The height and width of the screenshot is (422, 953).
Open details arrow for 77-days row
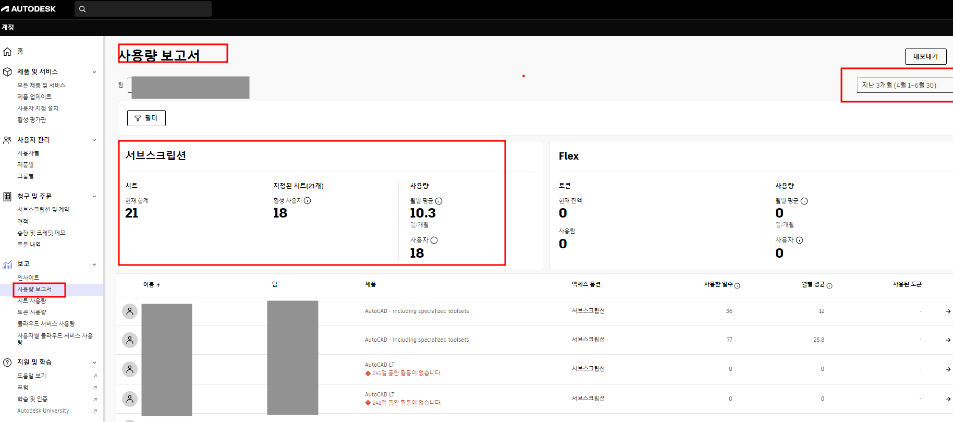point(948,340)
